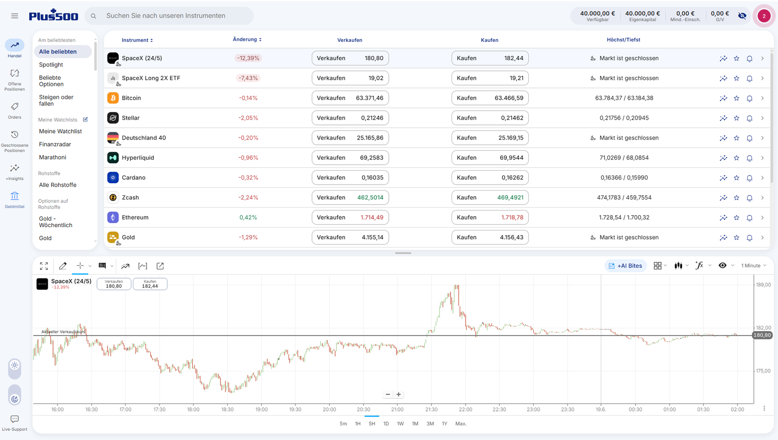This screenshot has width=778, height=440.
Task: Open the hamburger menu
Action: click(15, 16)
